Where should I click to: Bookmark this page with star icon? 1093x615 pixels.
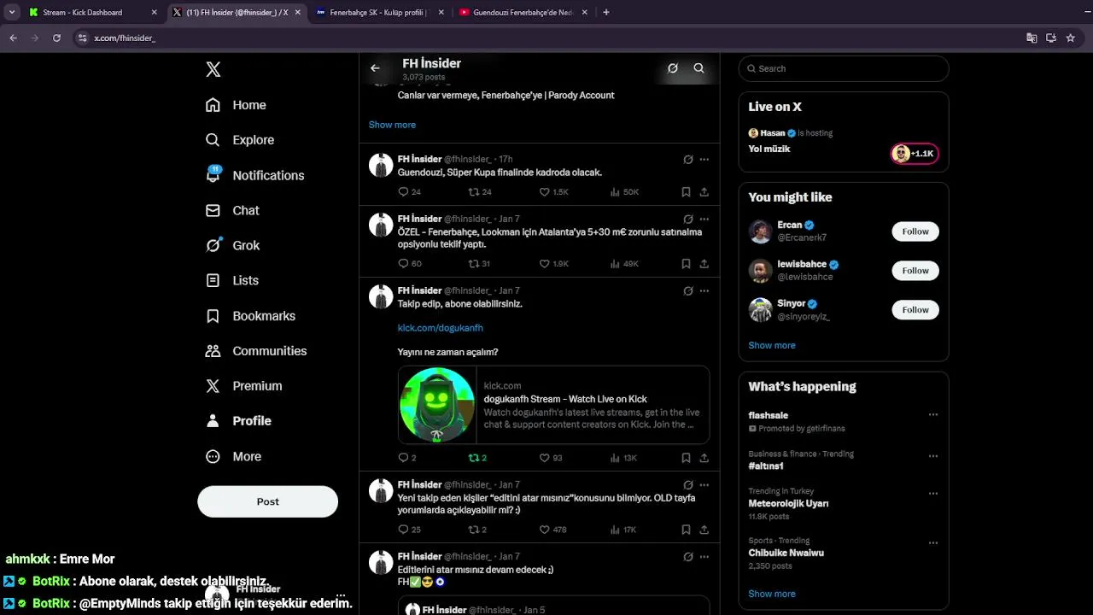click(1070, 38)
